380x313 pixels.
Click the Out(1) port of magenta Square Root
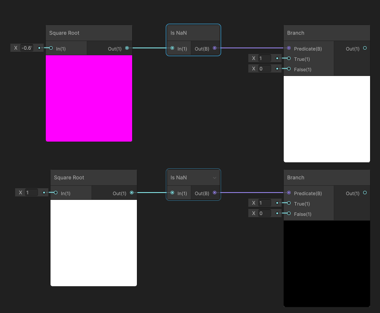[127, 48]
